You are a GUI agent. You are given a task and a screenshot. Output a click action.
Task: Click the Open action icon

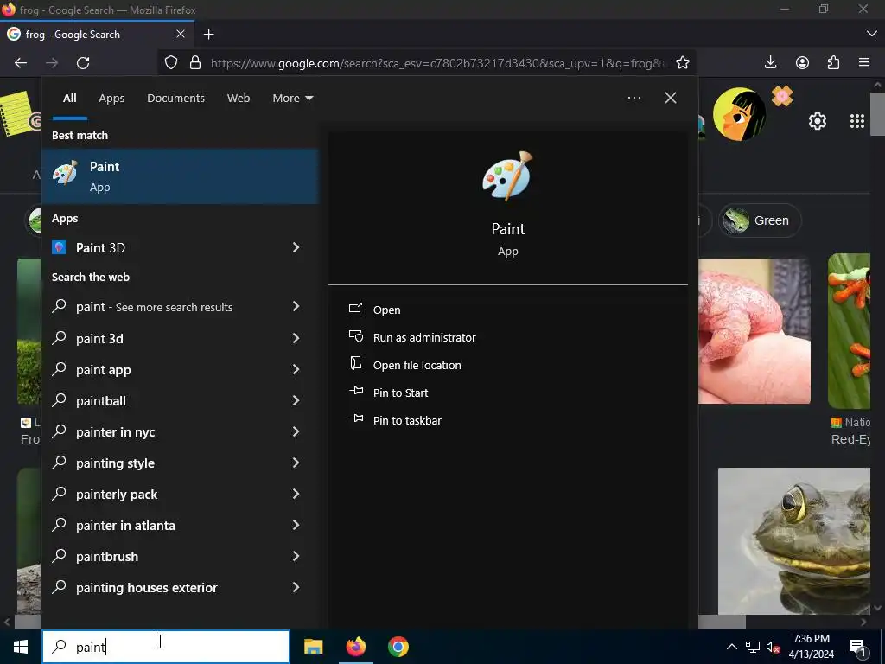tap(355, 309)
